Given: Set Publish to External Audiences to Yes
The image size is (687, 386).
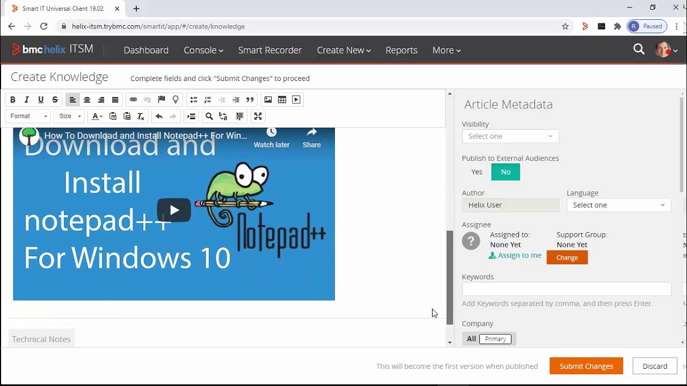Looking at the screenshot, I should 477,172.
